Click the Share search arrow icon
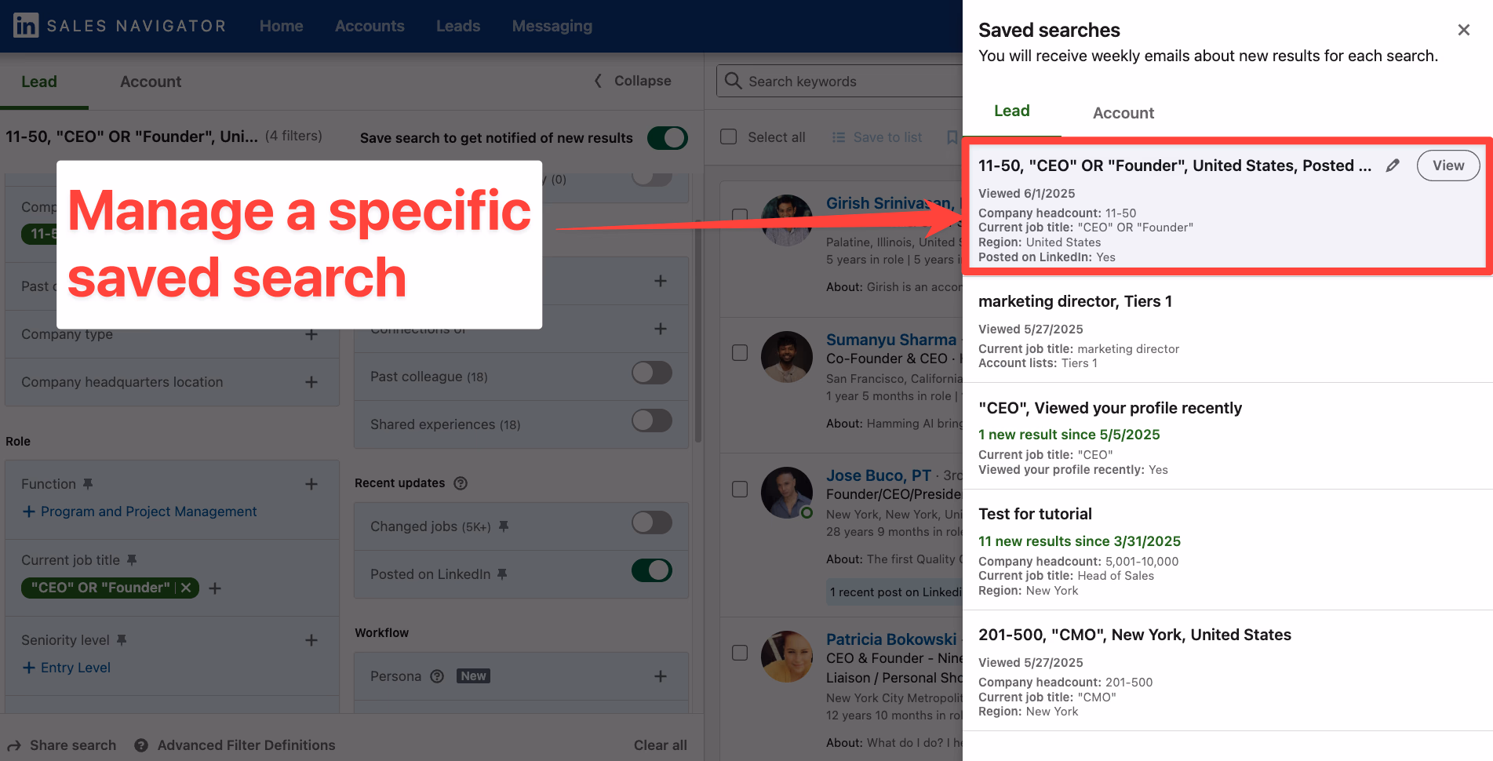Viewport: 1493px width, 761px height. point(14,745)
